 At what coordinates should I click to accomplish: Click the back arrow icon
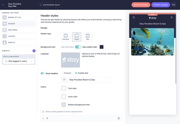[x=3, y=5]
